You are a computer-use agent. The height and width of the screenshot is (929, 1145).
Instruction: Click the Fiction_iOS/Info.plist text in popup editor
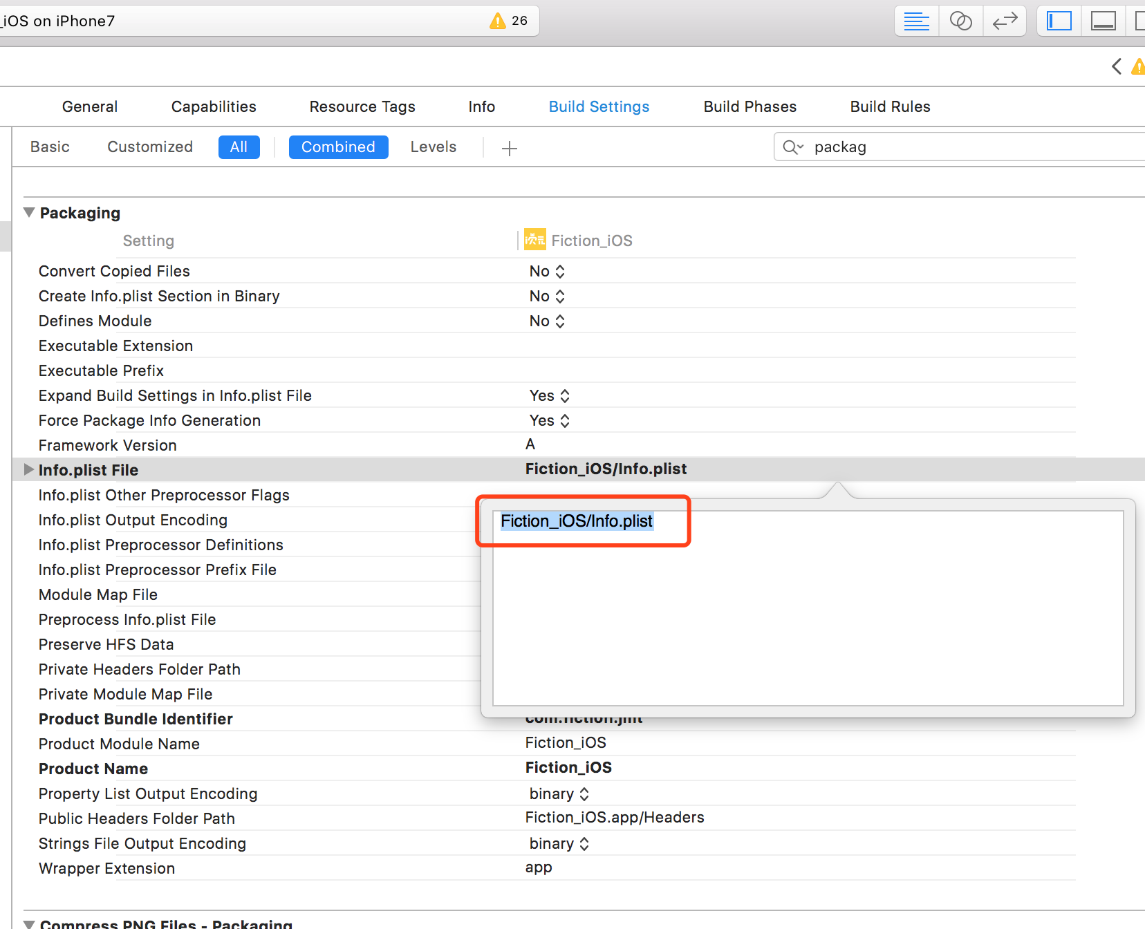pyautogui.click(x=577, y=520)
